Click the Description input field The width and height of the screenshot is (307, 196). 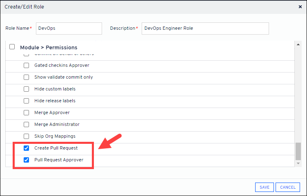[205, 29]
